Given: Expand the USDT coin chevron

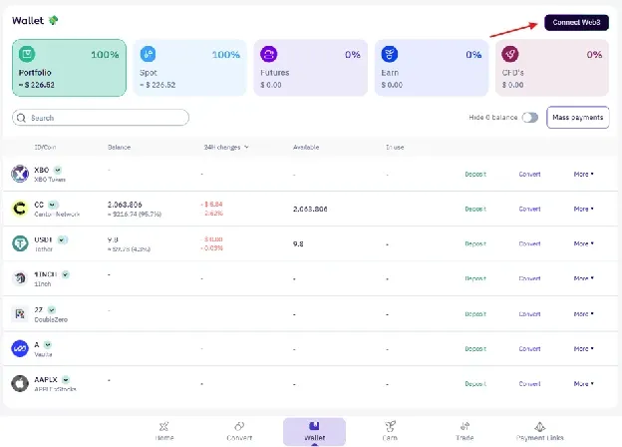Looking at the screenshot, I should [62, 239].
